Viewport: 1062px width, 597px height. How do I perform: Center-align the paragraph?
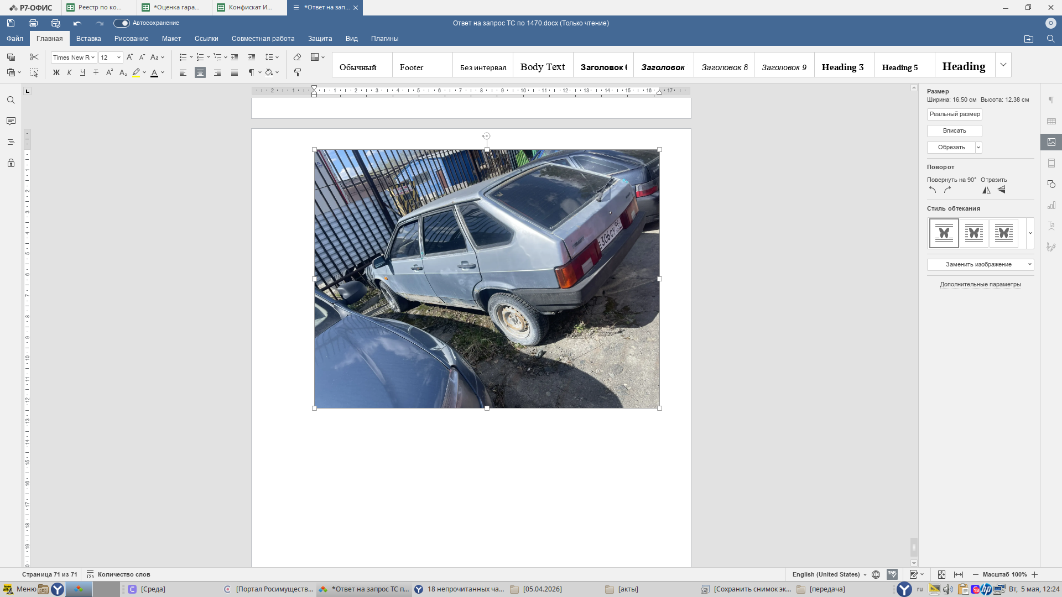(200, 72)
